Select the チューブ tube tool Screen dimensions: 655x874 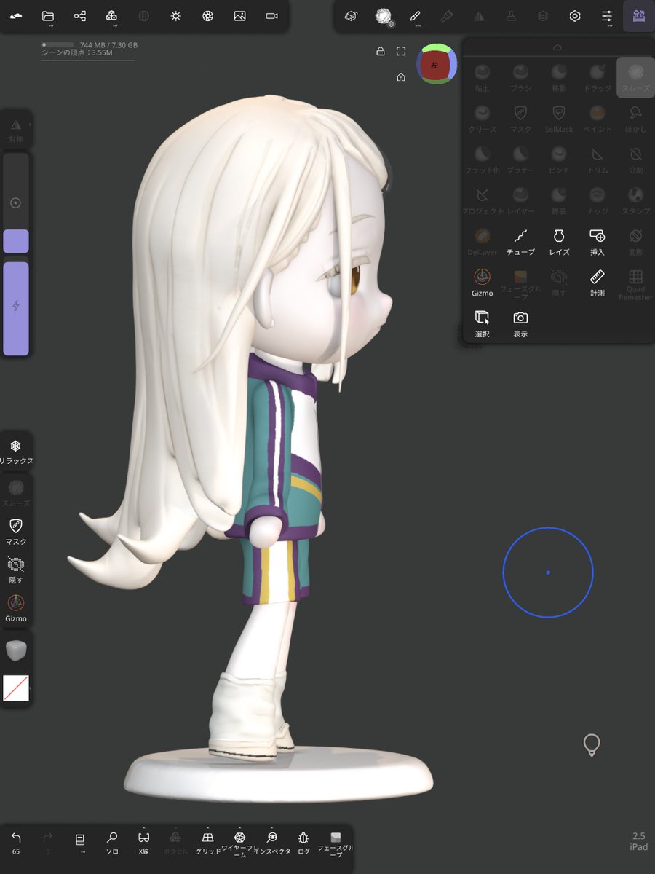coord(520,241)
